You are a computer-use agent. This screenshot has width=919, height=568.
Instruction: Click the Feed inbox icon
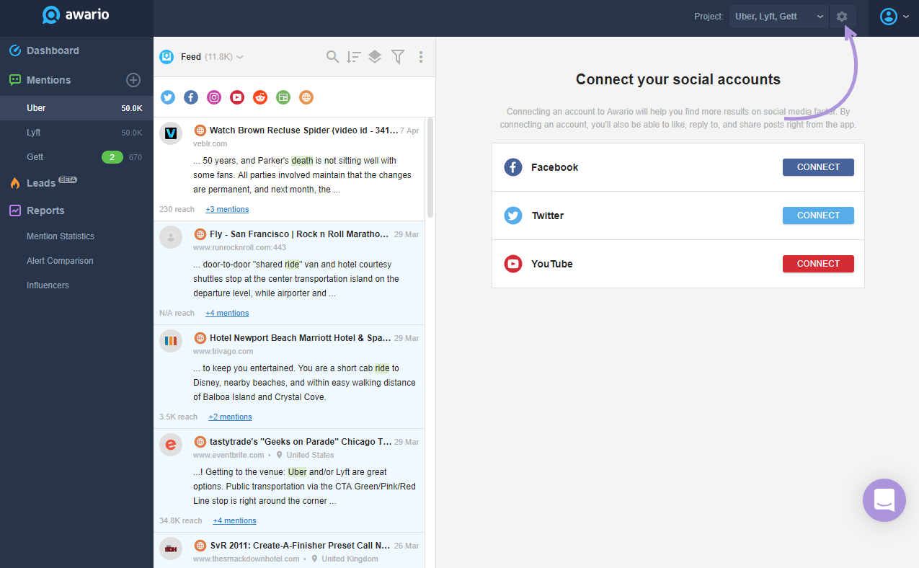pyautogui.click(x=167, y=57)
